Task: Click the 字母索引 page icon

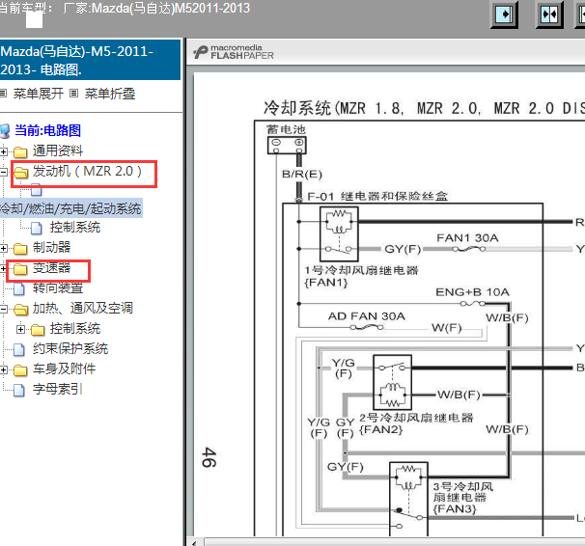Action: click(x=19, y=390)
